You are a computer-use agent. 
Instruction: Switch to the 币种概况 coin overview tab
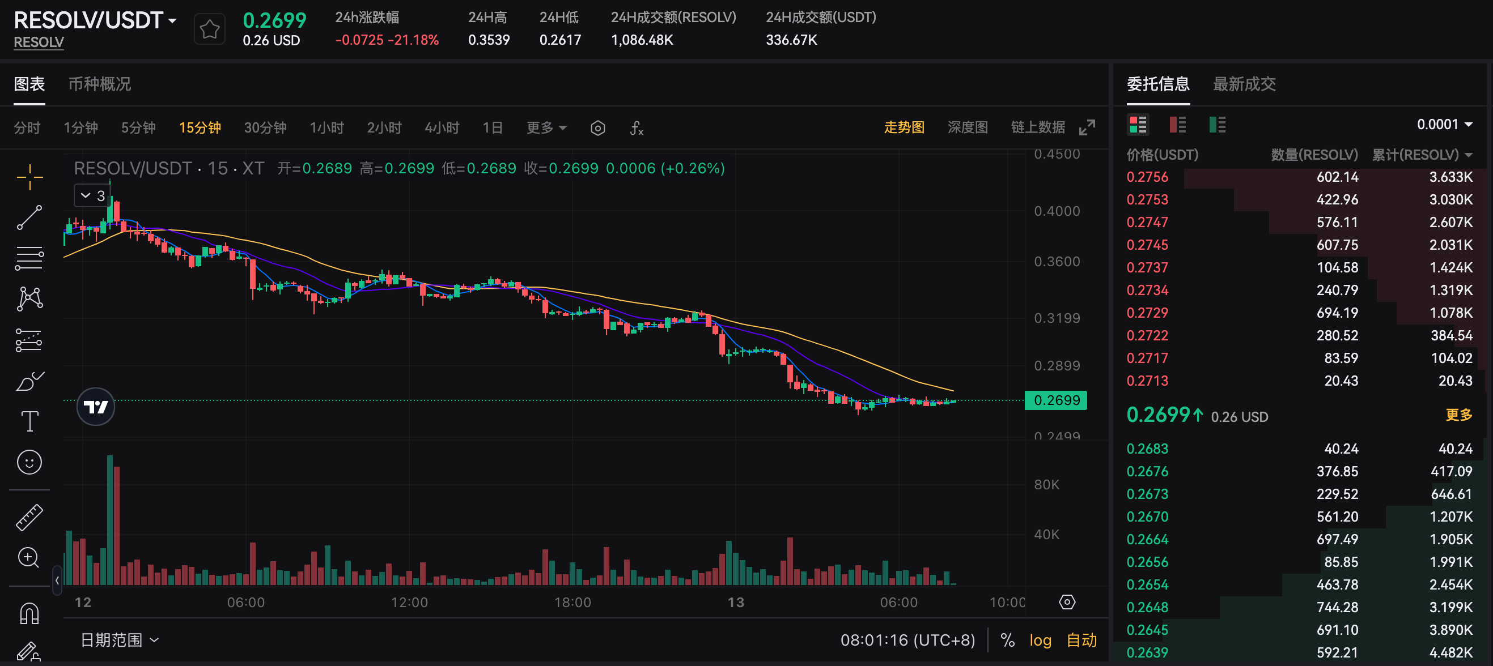[x=100, y=84]
